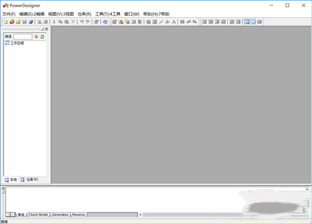Switch to the Generation output tab
312x224 pixels.
pyautogui.click(x=60, y=215)
